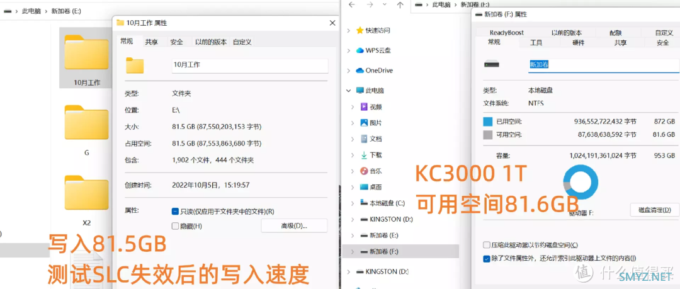Screen dimensions: 680x289
Task: Expand WPS云盘 tree node
Action: pos(349,50)
